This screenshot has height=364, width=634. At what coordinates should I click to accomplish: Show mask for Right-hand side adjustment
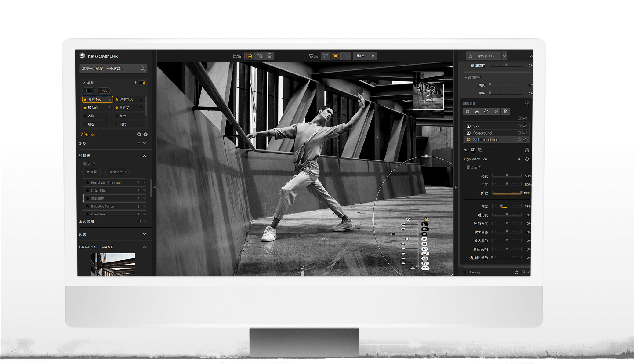pos(519,139)
